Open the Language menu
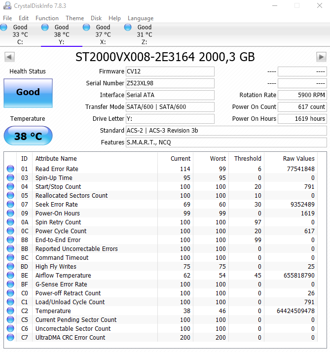 point(141,18)
